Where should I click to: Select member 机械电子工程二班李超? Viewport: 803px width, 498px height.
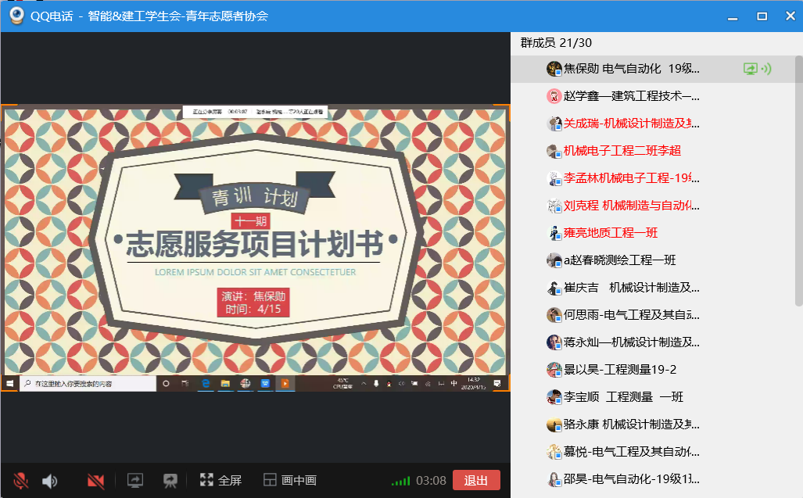point(622,151)
